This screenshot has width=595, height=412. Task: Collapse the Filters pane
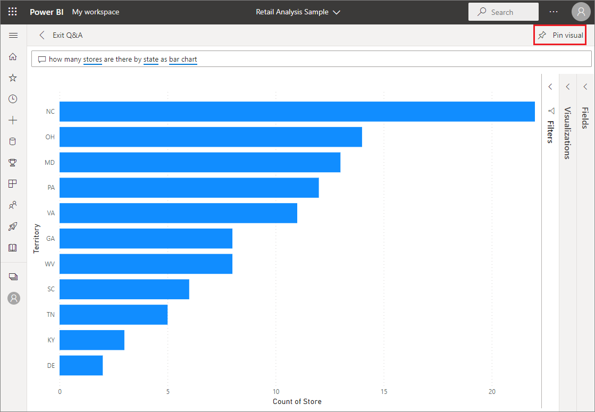tap(550, 86)
